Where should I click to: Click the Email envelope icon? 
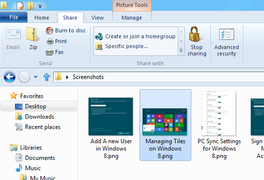tap(13, 34)
